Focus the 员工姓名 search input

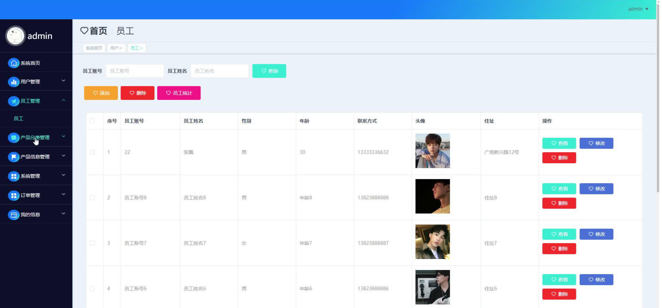pyautogui.click(x=220, y=71)
